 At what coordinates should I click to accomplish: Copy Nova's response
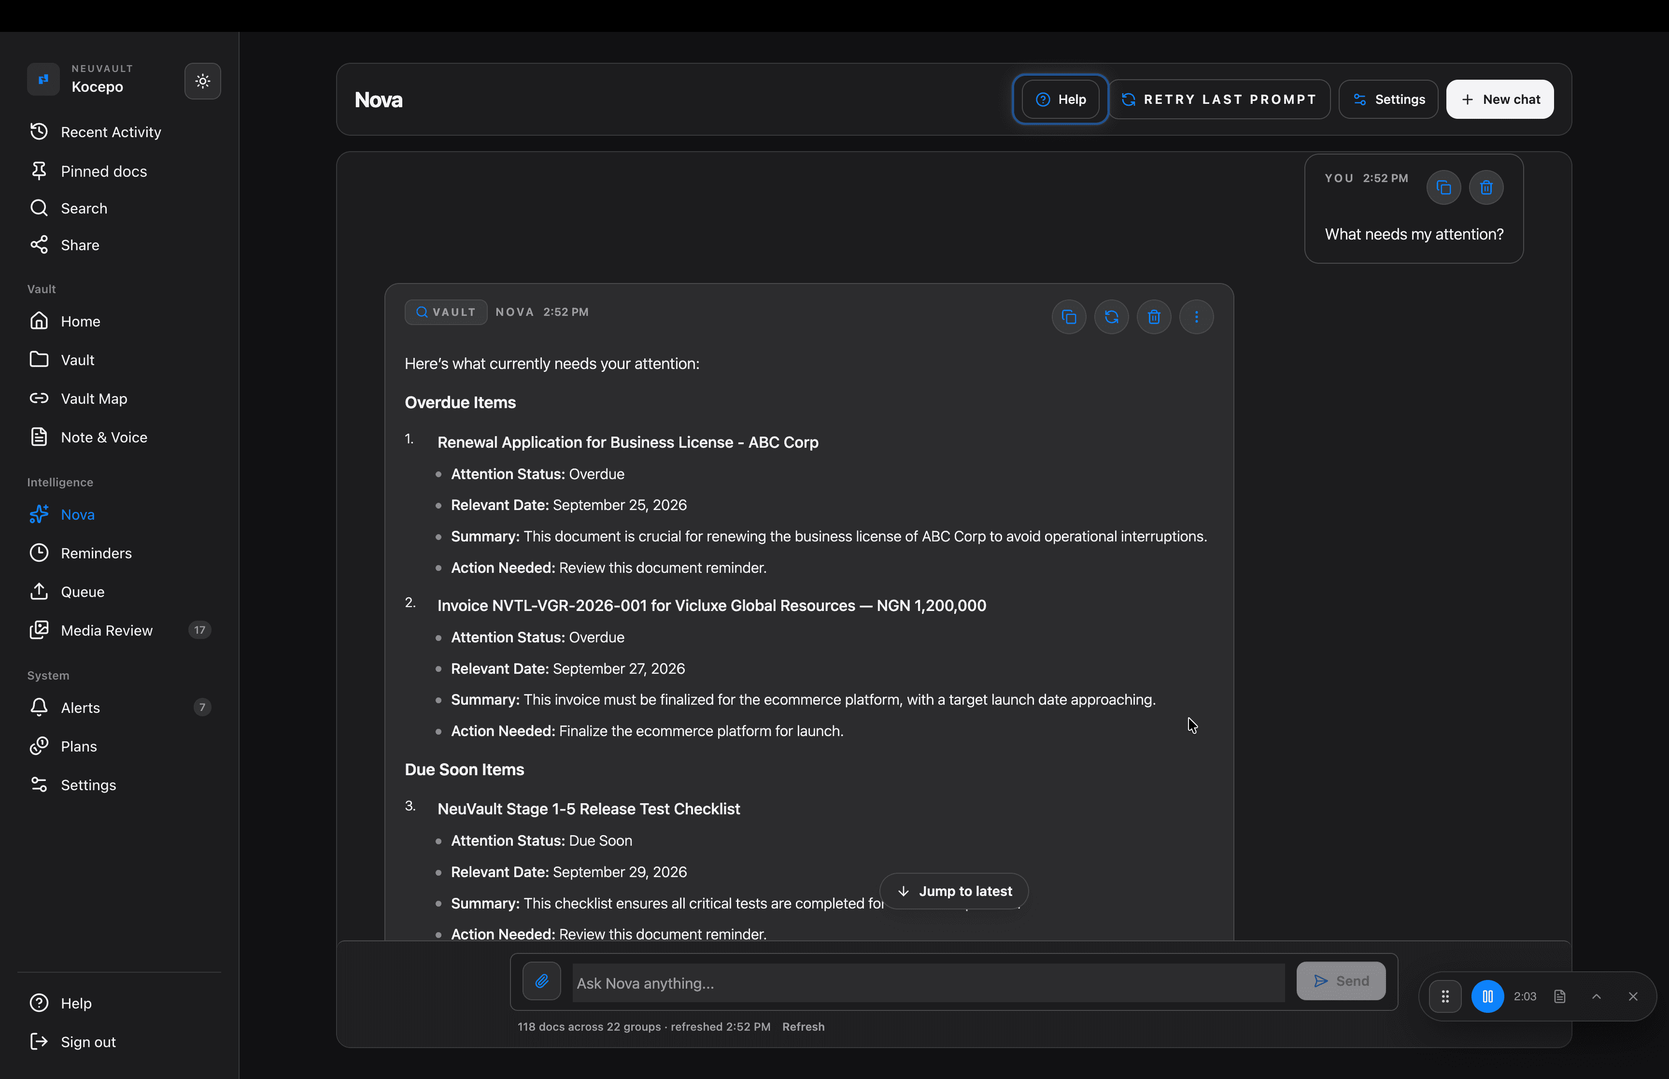(x=1069, y=317)
